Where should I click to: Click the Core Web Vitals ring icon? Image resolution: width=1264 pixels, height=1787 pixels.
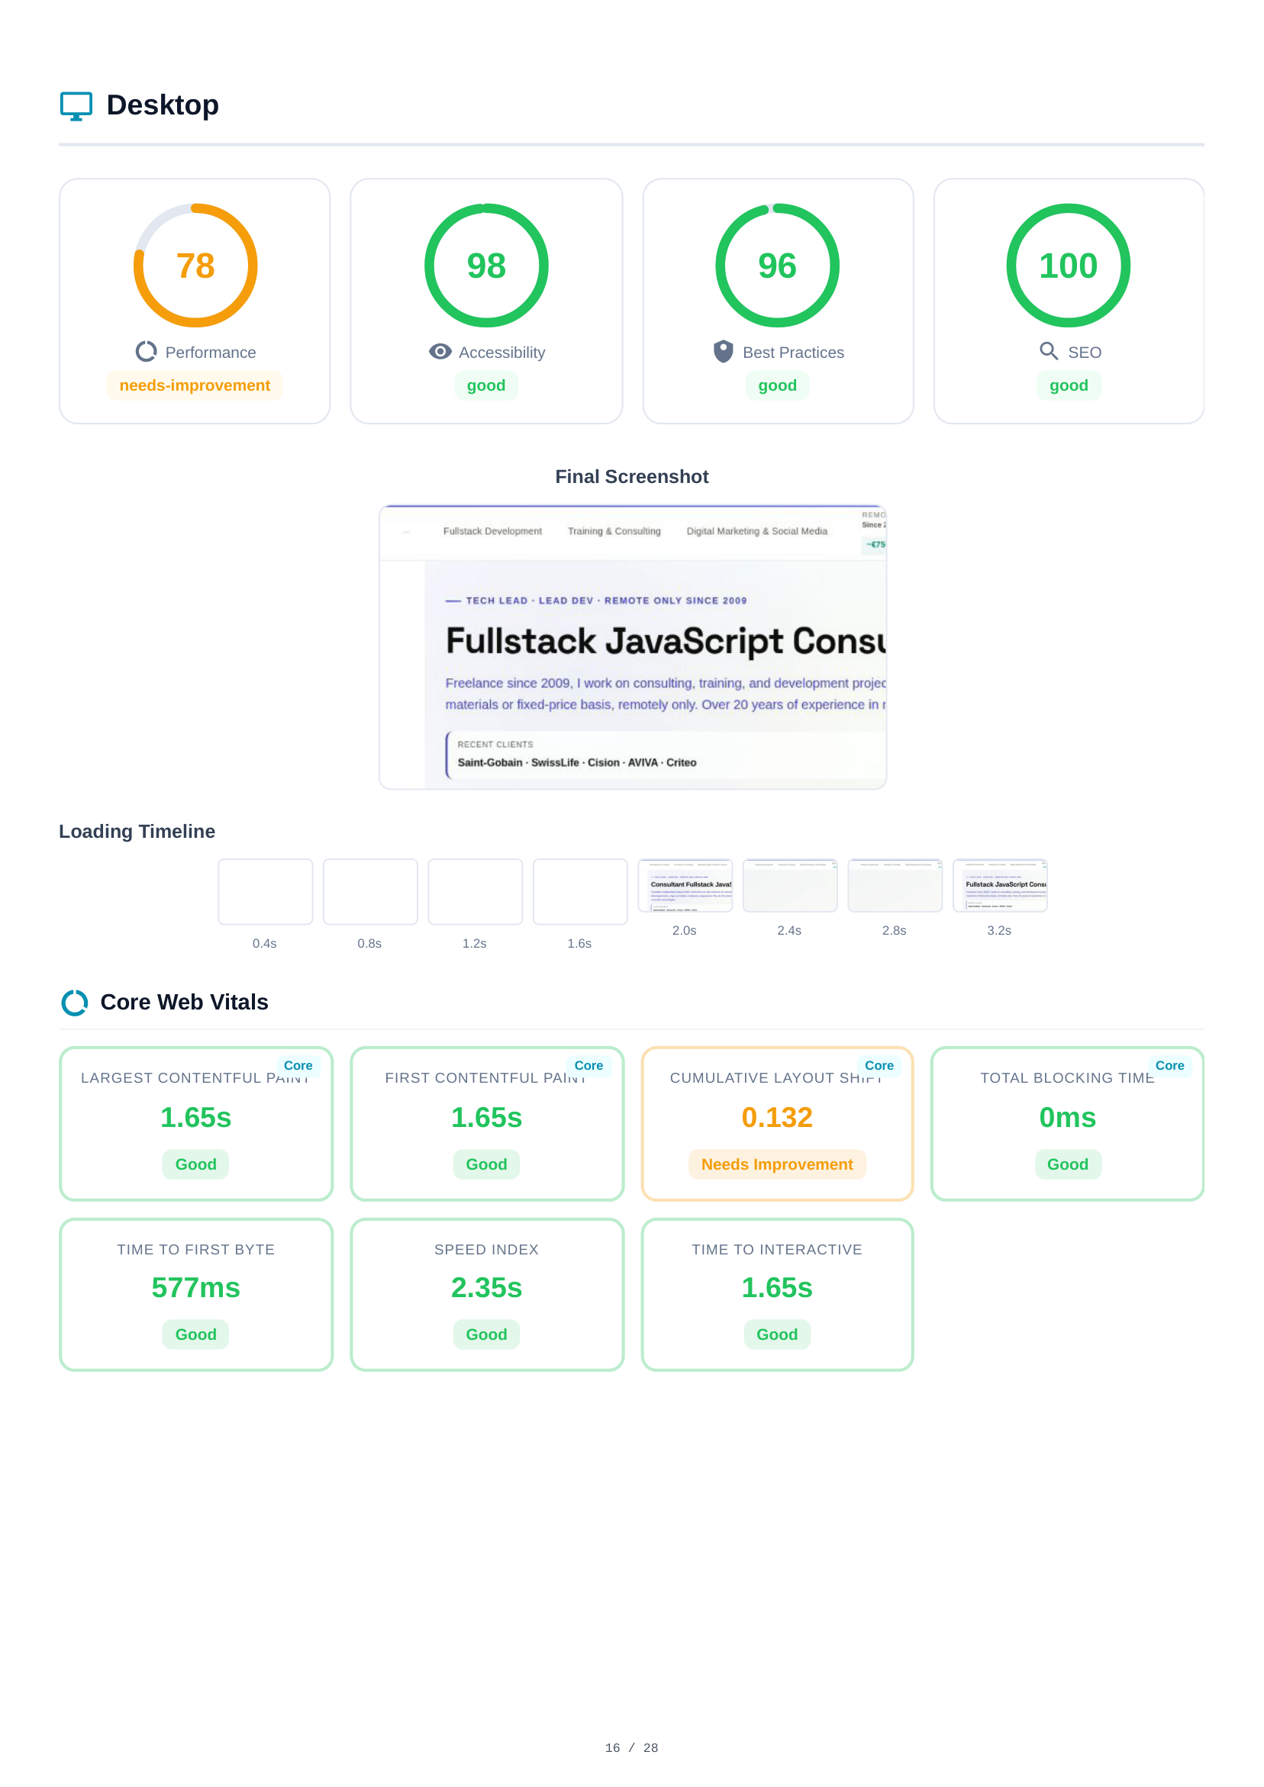(x=75, y=1003)
